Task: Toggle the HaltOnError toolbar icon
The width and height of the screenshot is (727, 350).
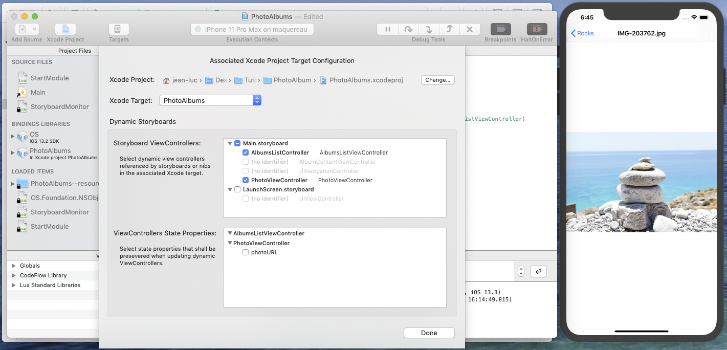Action: coord(537,29)
